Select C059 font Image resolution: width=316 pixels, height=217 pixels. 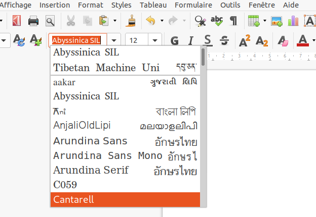tap(126, 185)
